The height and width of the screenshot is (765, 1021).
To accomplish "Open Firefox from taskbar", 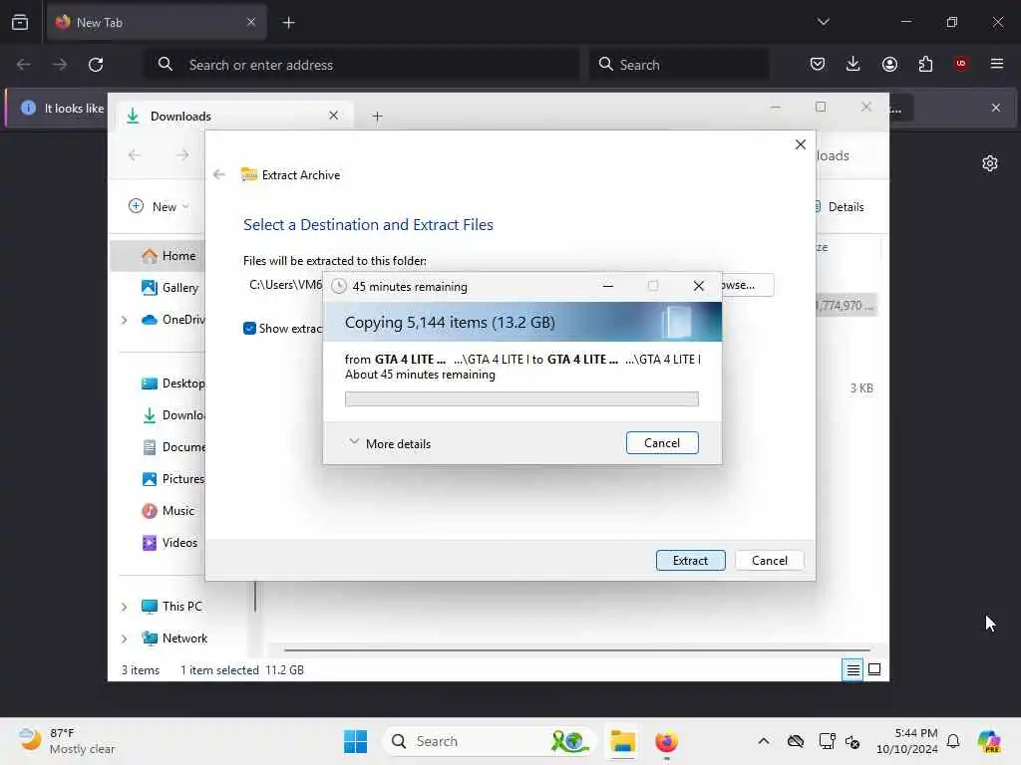I will click(x=666, y=741).
